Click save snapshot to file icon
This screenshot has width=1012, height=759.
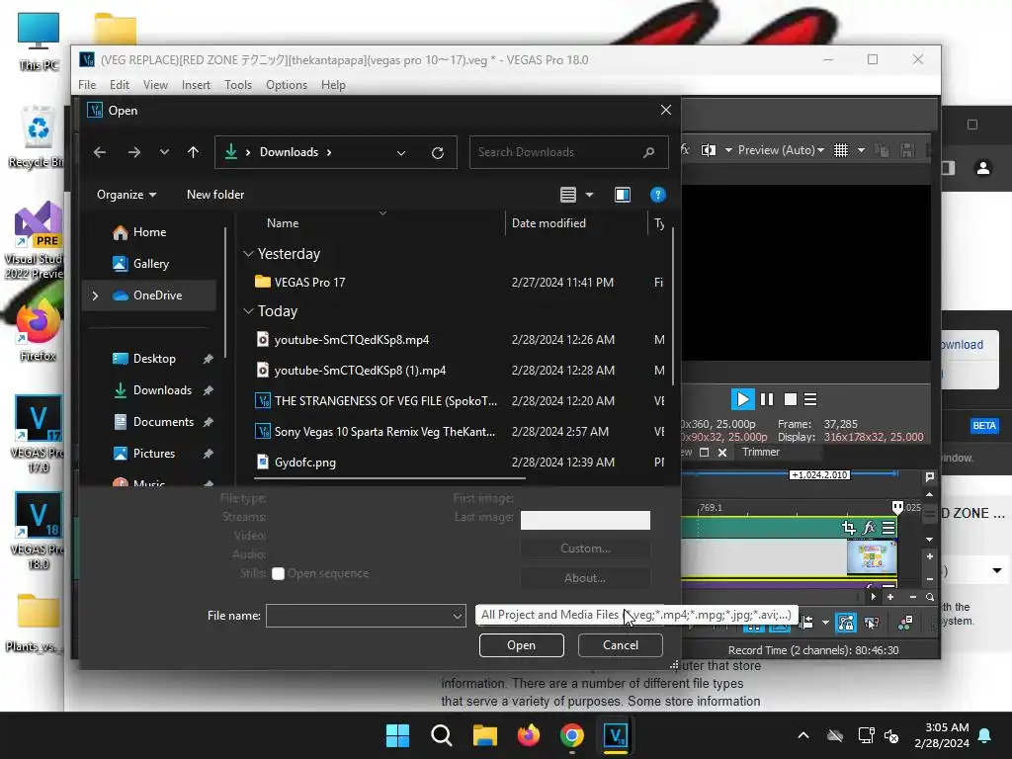click(907, 150)
